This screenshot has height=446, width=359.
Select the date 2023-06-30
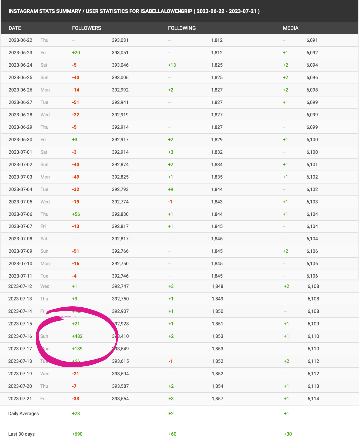[20, 140]
